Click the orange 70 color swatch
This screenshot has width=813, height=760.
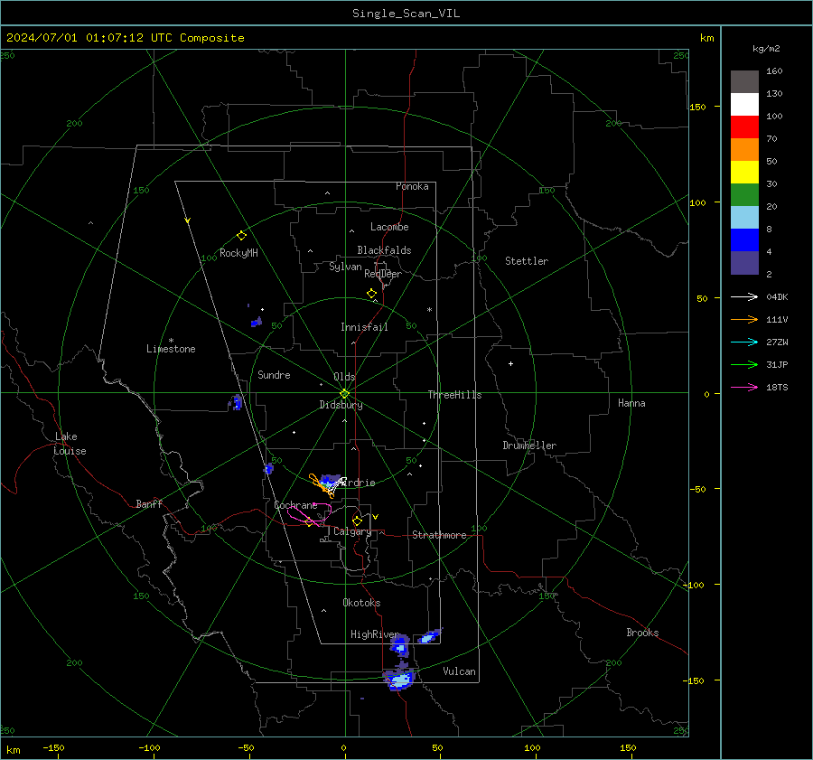pos(744,149)
